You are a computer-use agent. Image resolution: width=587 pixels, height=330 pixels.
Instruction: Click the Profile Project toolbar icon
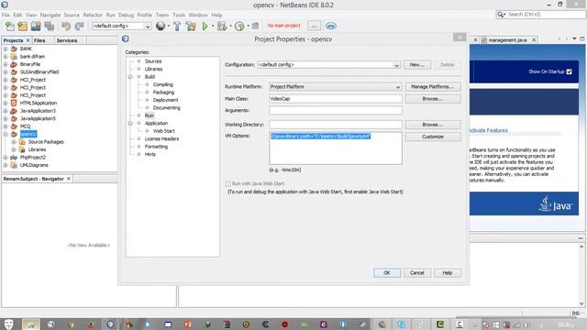(239, 26)
